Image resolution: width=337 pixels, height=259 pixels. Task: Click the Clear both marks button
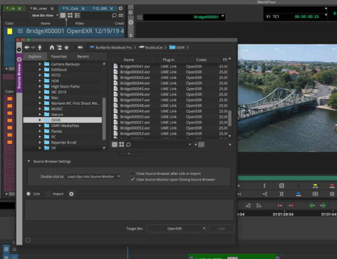[281, 194]
